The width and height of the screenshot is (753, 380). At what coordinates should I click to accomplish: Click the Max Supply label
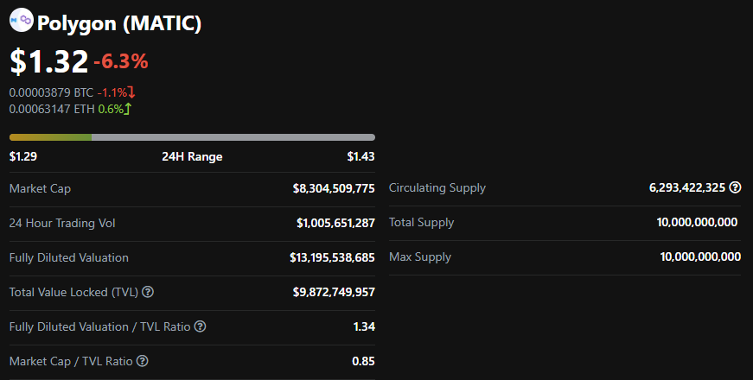(420, 257)
